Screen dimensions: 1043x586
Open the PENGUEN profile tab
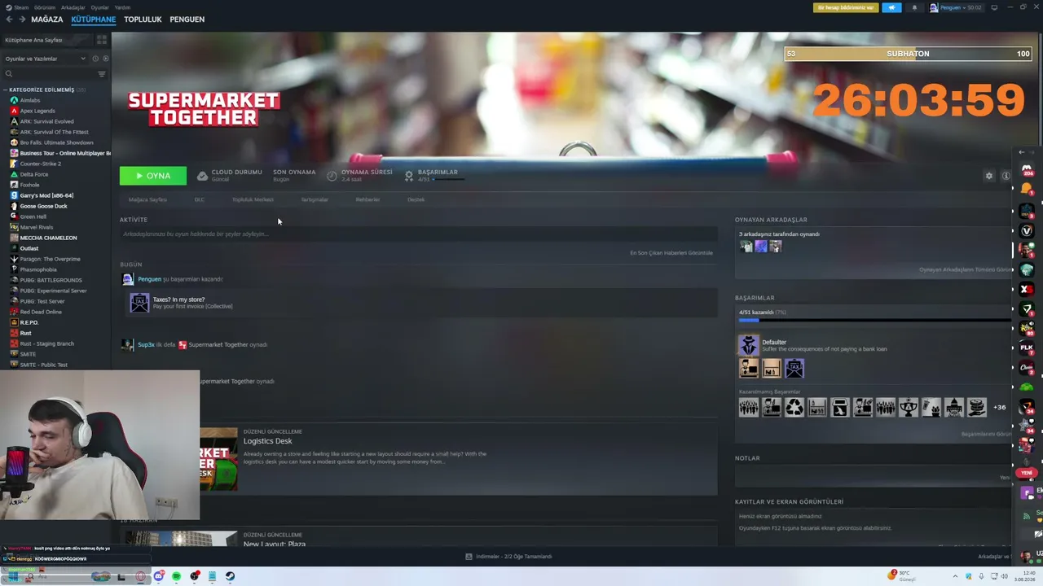coord(187,20)
